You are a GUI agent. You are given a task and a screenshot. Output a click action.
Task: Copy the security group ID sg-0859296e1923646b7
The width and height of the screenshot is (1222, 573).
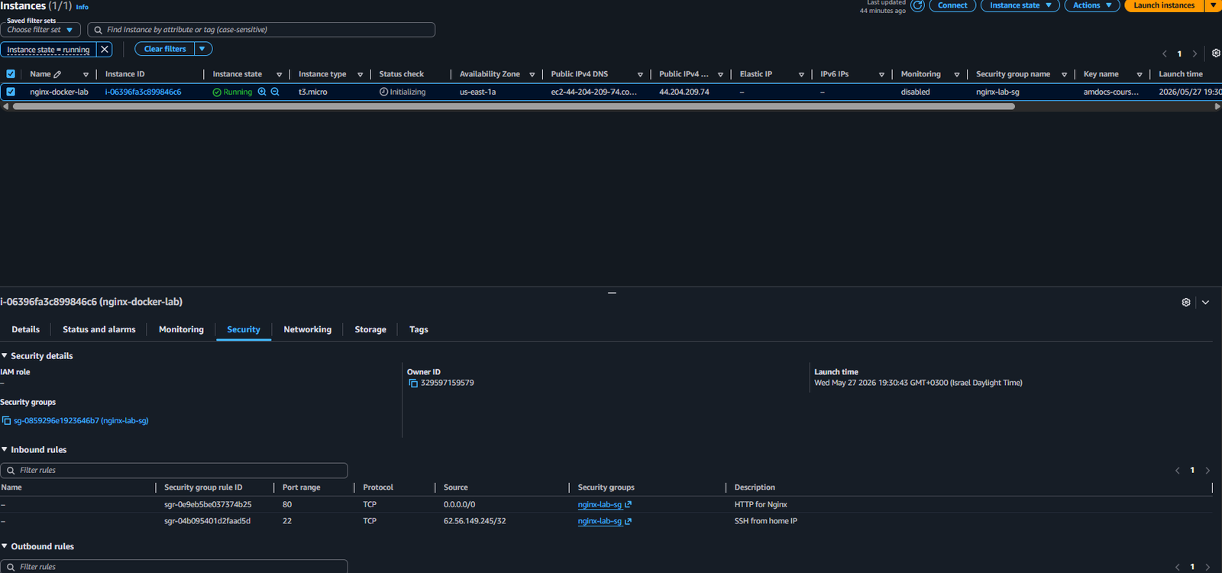pos(6,421)
